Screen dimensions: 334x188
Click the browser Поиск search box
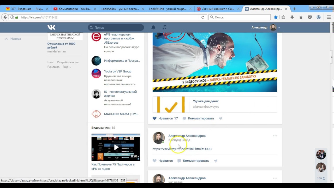click(240, 17)
